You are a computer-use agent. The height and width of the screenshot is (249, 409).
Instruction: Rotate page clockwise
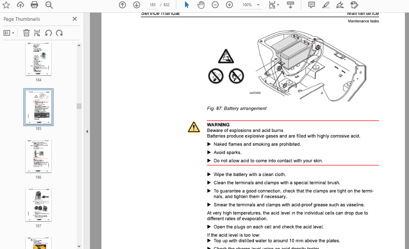coord(59,33)
